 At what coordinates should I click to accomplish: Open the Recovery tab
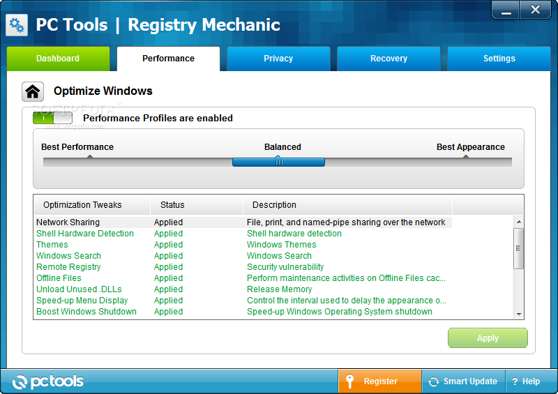click(389, 59)
